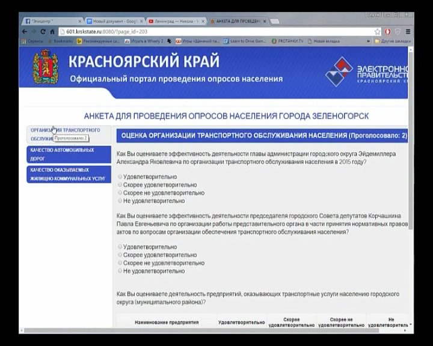
Task: Reload the page with the refresh icon
Action: (x=43, y=32)
